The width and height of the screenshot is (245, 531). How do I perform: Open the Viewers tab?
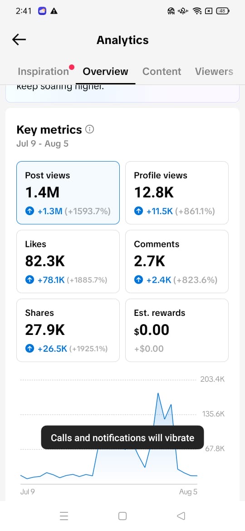tap(214, 71)
